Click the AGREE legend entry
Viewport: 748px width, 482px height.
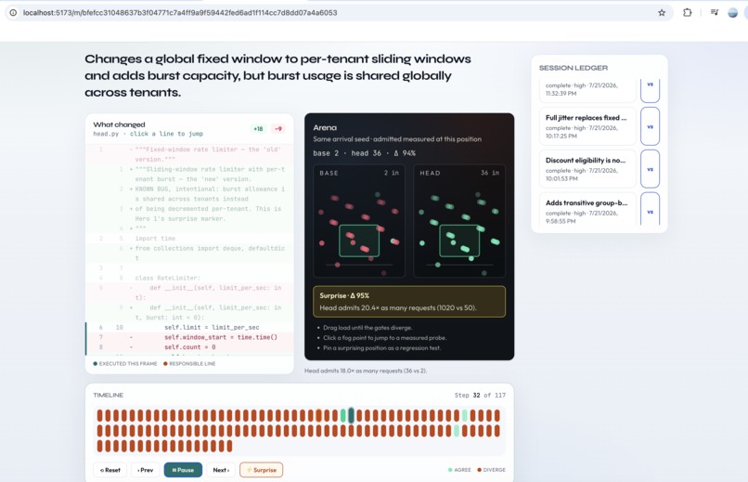pos(459,470)
